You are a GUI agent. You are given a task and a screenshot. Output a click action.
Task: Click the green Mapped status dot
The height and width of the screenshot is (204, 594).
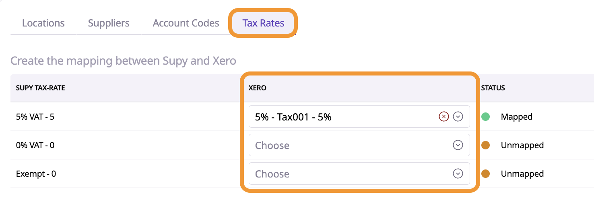(486, 117)
